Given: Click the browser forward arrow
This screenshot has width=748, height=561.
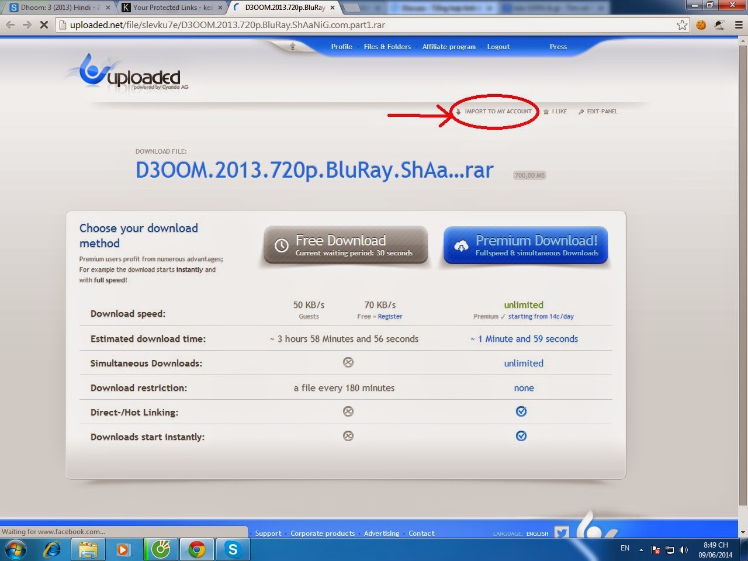Looking at the screenshot, I should point(27,25).
